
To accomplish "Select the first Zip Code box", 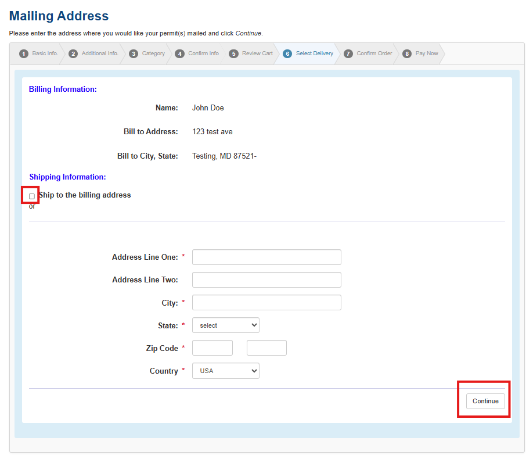I will [x=212, y=348].
